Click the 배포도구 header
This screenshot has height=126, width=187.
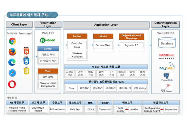click(127, 103)
